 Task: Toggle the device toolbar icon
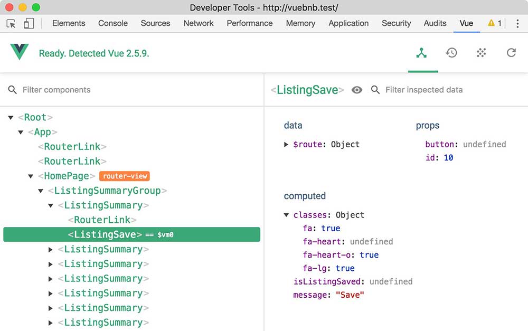(29, 24)
